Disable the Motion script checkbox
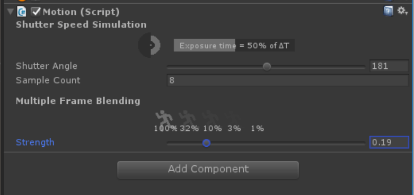 click(36, 12)
